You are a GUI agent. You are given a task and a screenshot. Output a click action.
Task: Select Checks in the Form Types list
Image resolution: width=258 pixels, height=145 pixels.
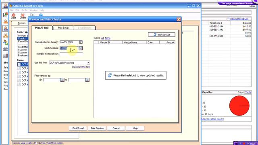23,39
